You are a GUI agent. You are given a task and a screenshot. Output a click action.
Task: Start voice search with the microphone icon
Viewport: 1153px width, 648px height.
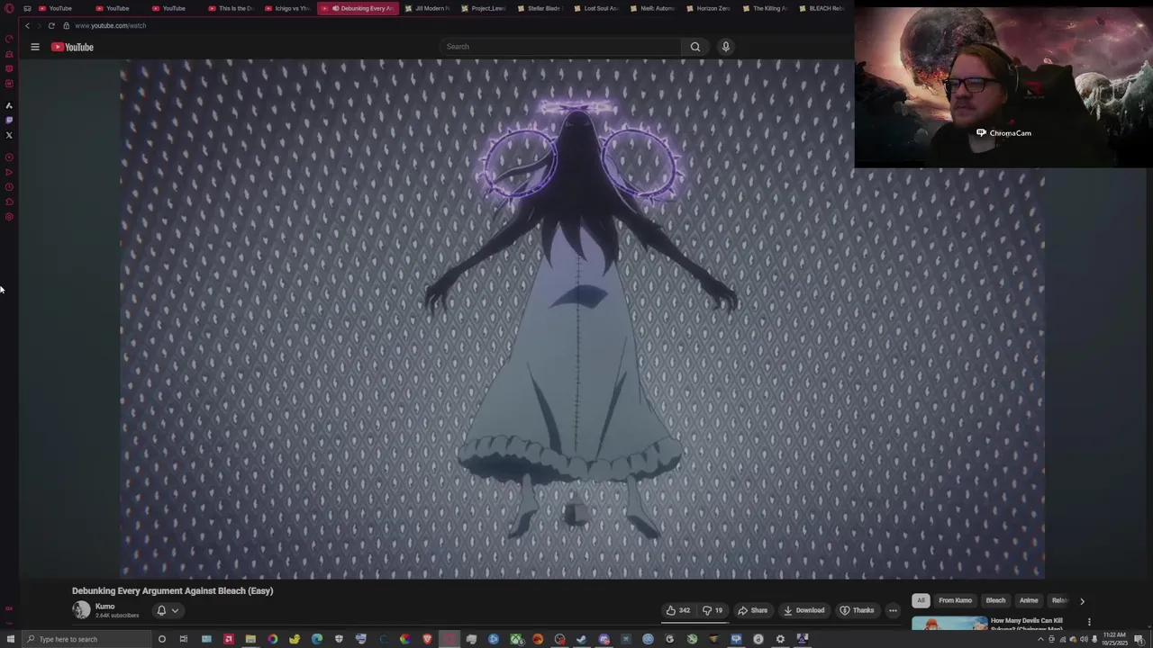tap(725, 47)
